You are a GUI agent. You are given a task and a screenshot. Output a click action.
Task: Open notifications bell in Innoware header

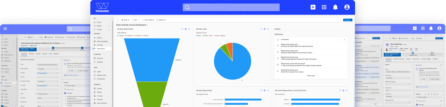[335, 7]
